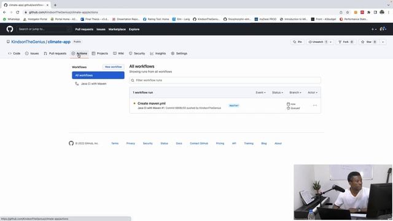Viewport: 393px width, 221px height.
Task: Switch to the Projects tab
Action: pyautogui.click(x=99, y=53)
